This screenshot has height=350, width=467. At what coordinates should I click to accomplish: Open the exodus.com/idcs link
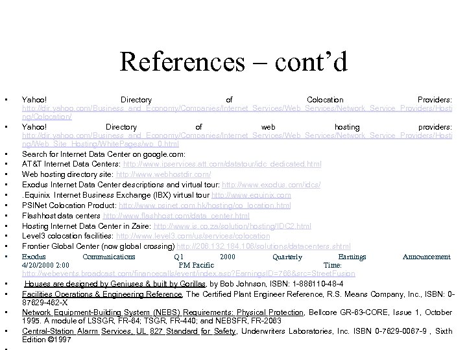pos(271,185)
